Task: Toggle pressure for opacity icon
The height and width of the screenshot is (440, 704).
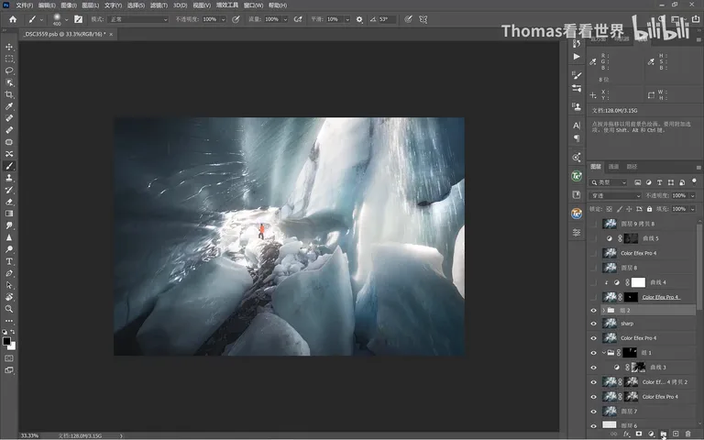Action: 236,19
